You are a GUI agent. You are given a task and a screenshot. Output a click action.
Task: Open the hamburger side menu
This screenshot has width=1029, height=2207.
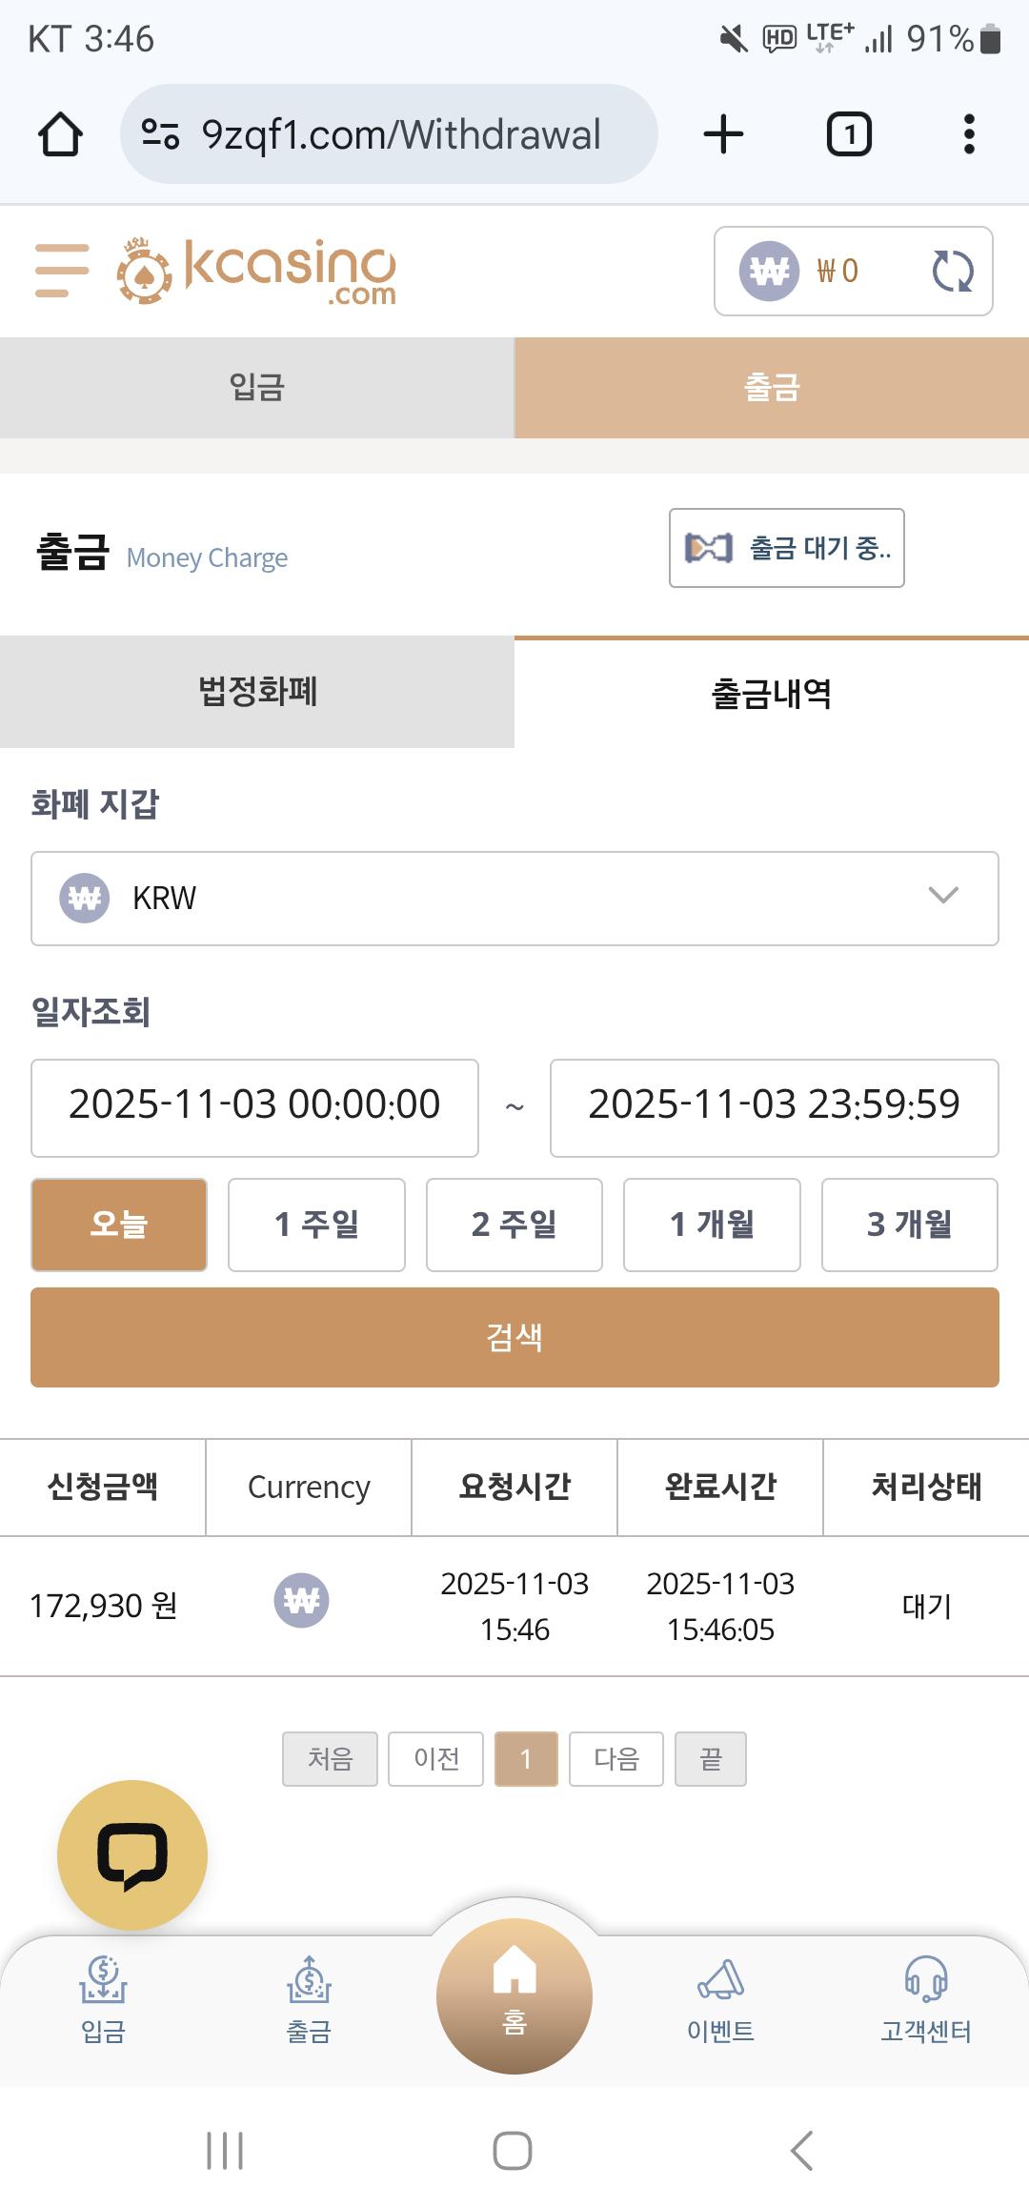point(62,271)
